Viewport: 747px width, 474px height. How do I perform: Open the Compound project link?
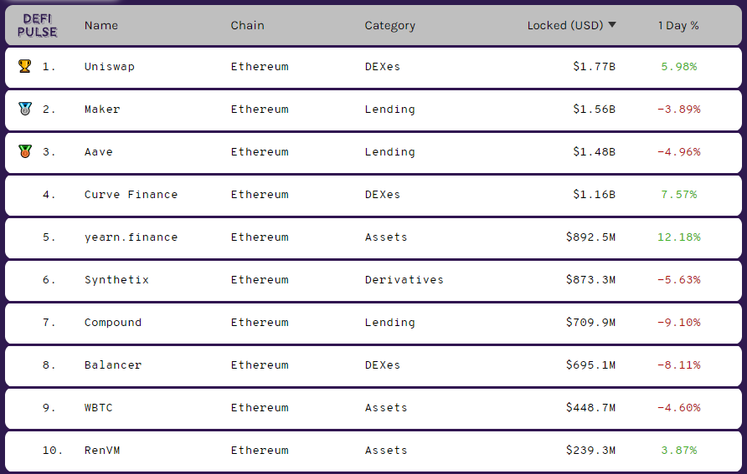point(113,323)
